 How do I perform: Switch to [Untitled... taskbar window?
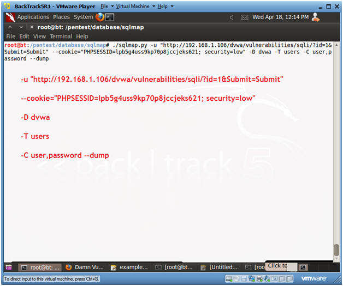[220, 267]
